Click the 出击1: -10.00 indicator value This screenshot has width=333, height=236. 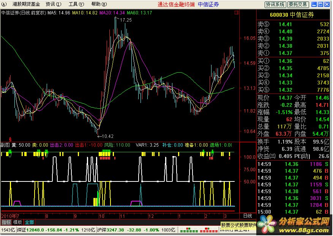pos(89,145)
